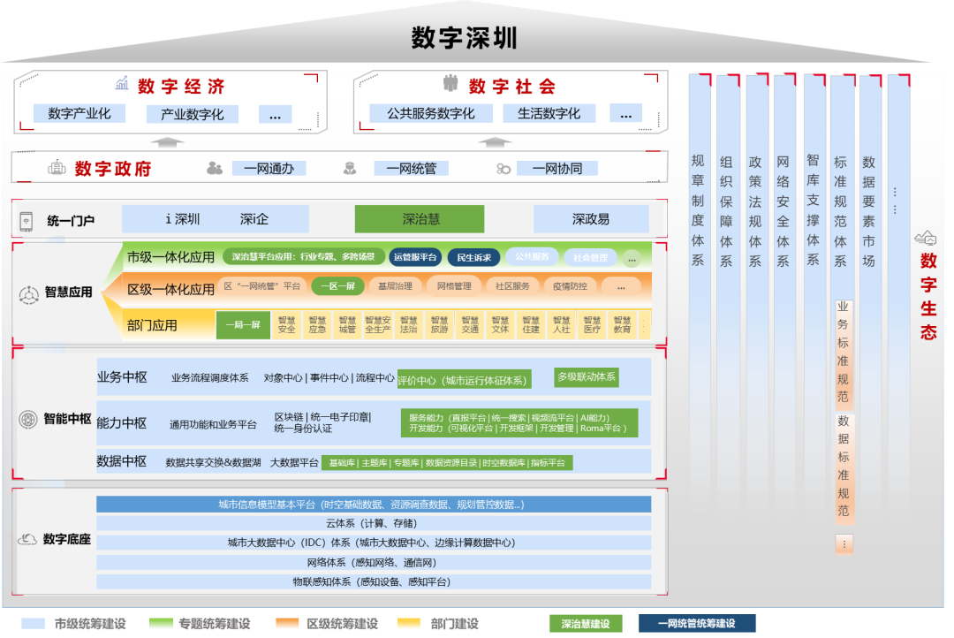Click the 智能中枢 hub icon

click(x=27, y=419)
